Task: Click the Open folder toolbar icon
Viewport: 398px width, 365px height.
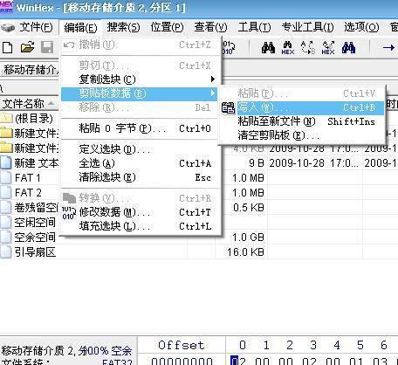Action: pos(27,47)
